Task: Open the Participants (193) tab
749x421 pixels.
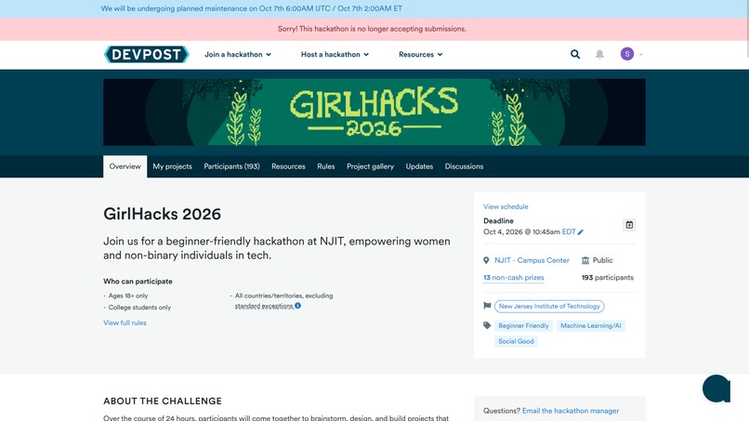Action: click(x=231, y=166)
